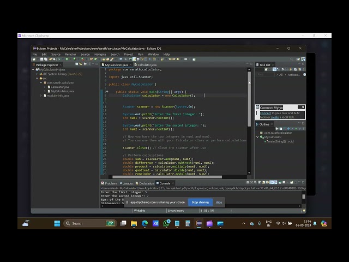Screen dimensions: 349x262
Task: Click the Back navigation arrow in toolbar
Action: [178, 59]
